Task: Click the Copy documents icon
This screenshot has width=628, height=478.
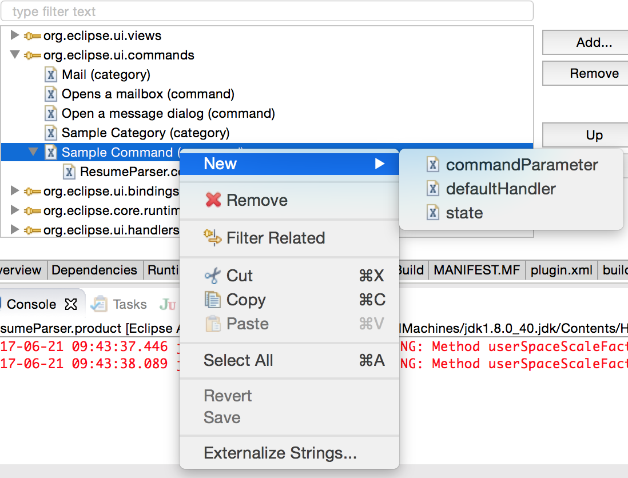Action: (x=212, y=300)
